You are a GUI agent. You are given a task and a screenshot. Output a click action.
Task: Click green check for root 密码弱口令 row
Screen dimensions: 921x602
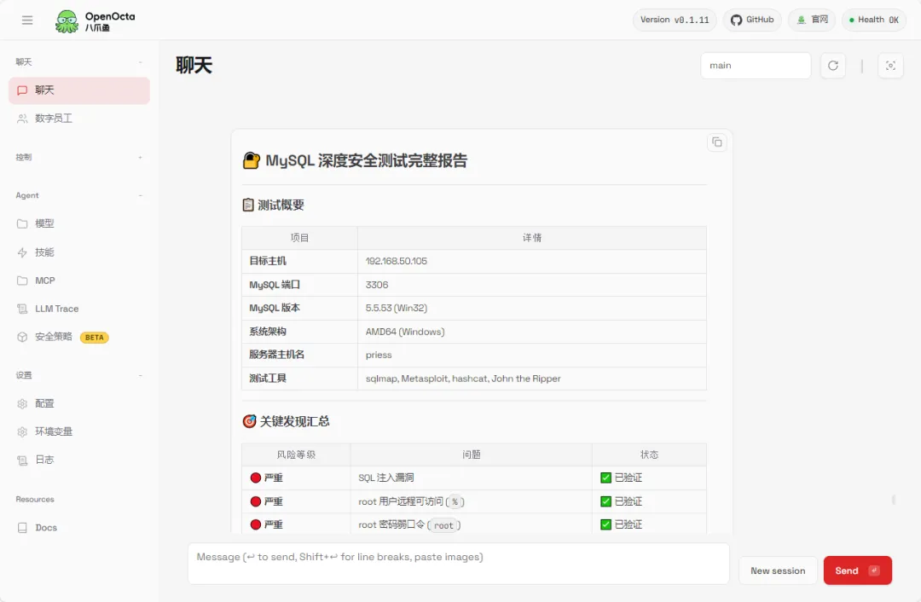(605, 524)
